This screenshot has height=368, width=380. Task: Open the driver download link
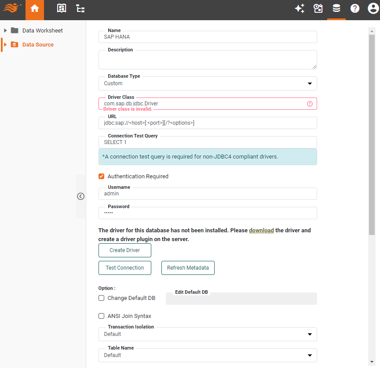261,230
